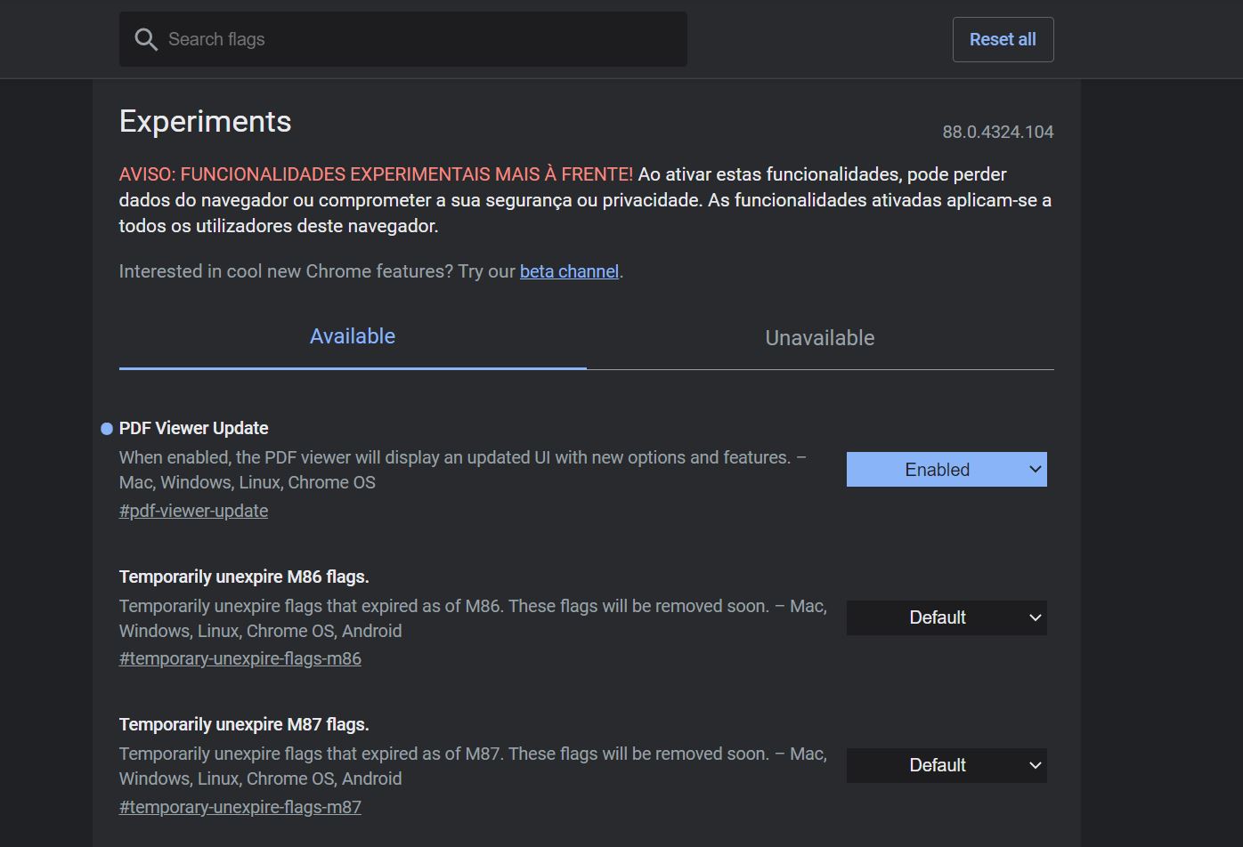Open the beta channel link
The height and width of the screenshot is (847, 1243).
click(x=569, y=271)
